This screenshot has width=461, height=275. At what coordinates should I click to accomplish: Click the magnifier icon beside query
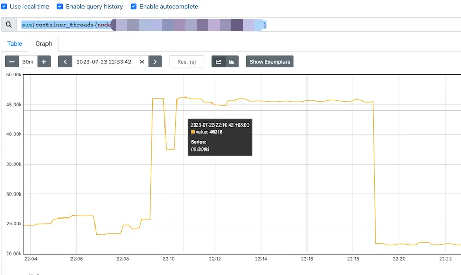click(8, 25)
